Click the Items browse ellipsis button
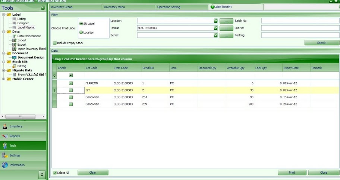340x180 pixels. point(226,28)
